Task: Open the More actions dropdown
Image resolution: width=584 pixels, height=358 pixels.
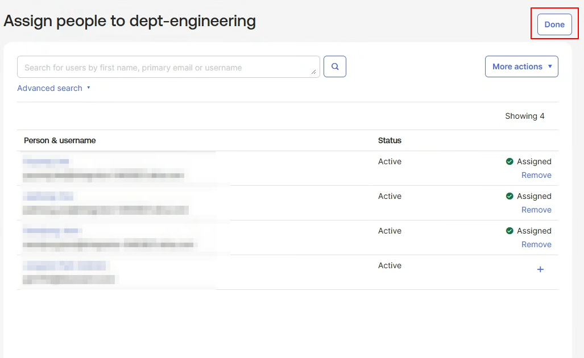Action: 521,66
